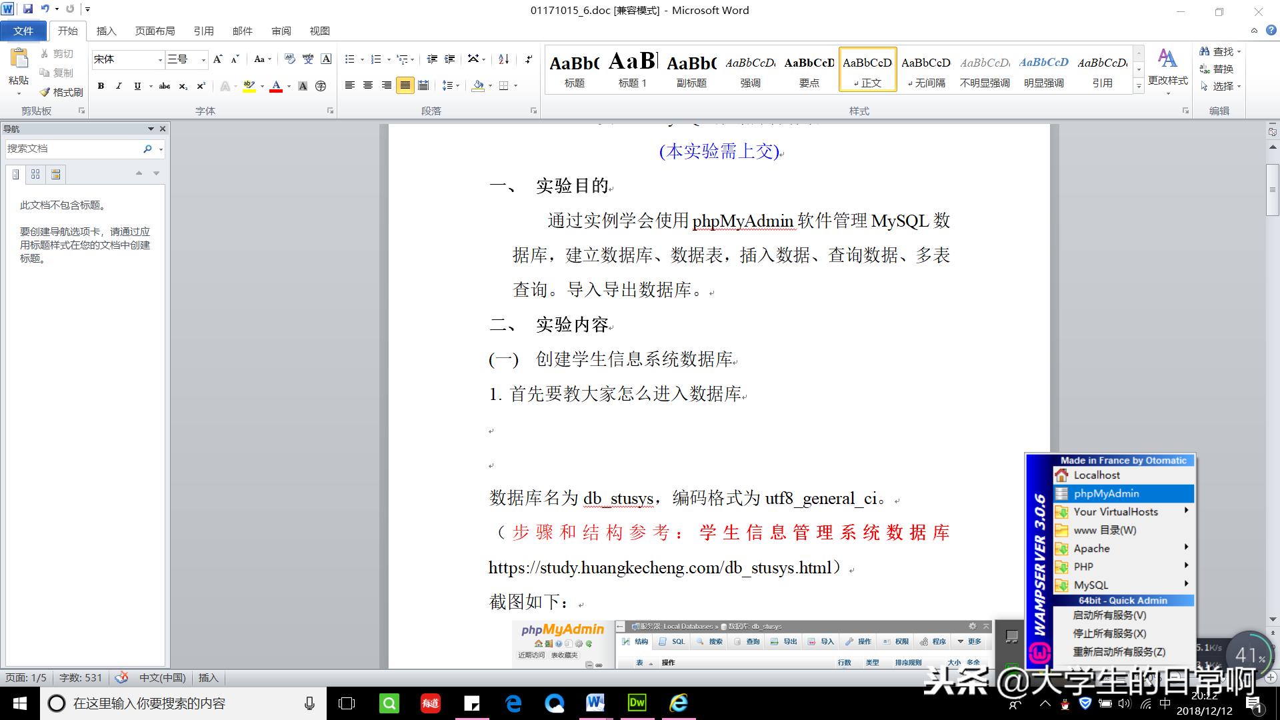Viewport: 1280px width, 720px height.
Task: Launch Dreamweaver from the taskbar
Action: [637, 702]
